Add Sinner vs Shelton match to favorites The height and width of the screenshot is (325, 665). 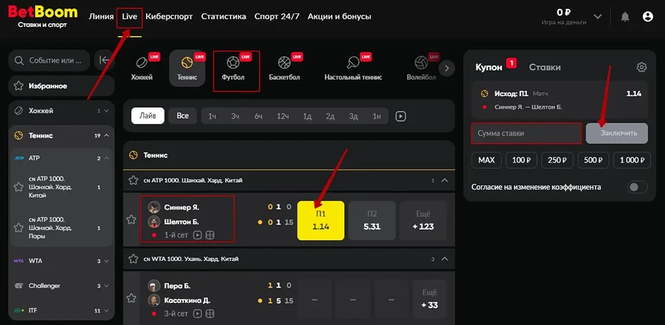point(131,220)
